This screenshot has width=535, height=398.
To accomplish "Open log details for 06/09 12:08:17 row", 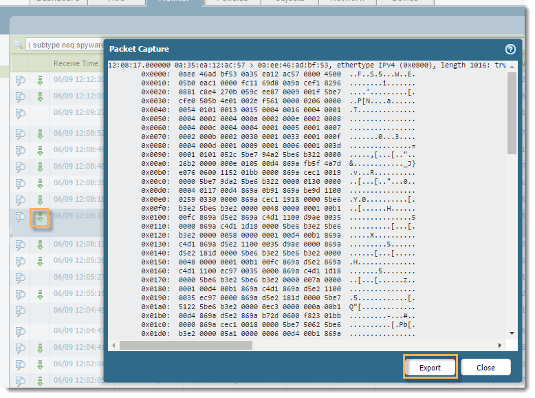I will click(20, 217).
